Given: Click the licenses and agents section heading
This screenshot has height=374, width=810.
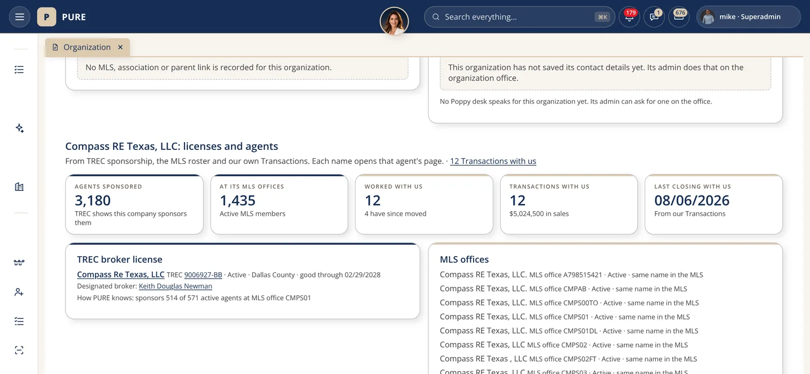Looking at the screenshot, I should tap(172, 147).
